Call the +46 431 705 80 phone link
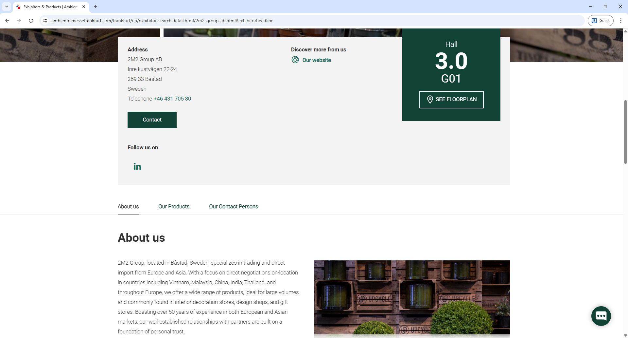 pyautogui.click(x=172, y=98)
